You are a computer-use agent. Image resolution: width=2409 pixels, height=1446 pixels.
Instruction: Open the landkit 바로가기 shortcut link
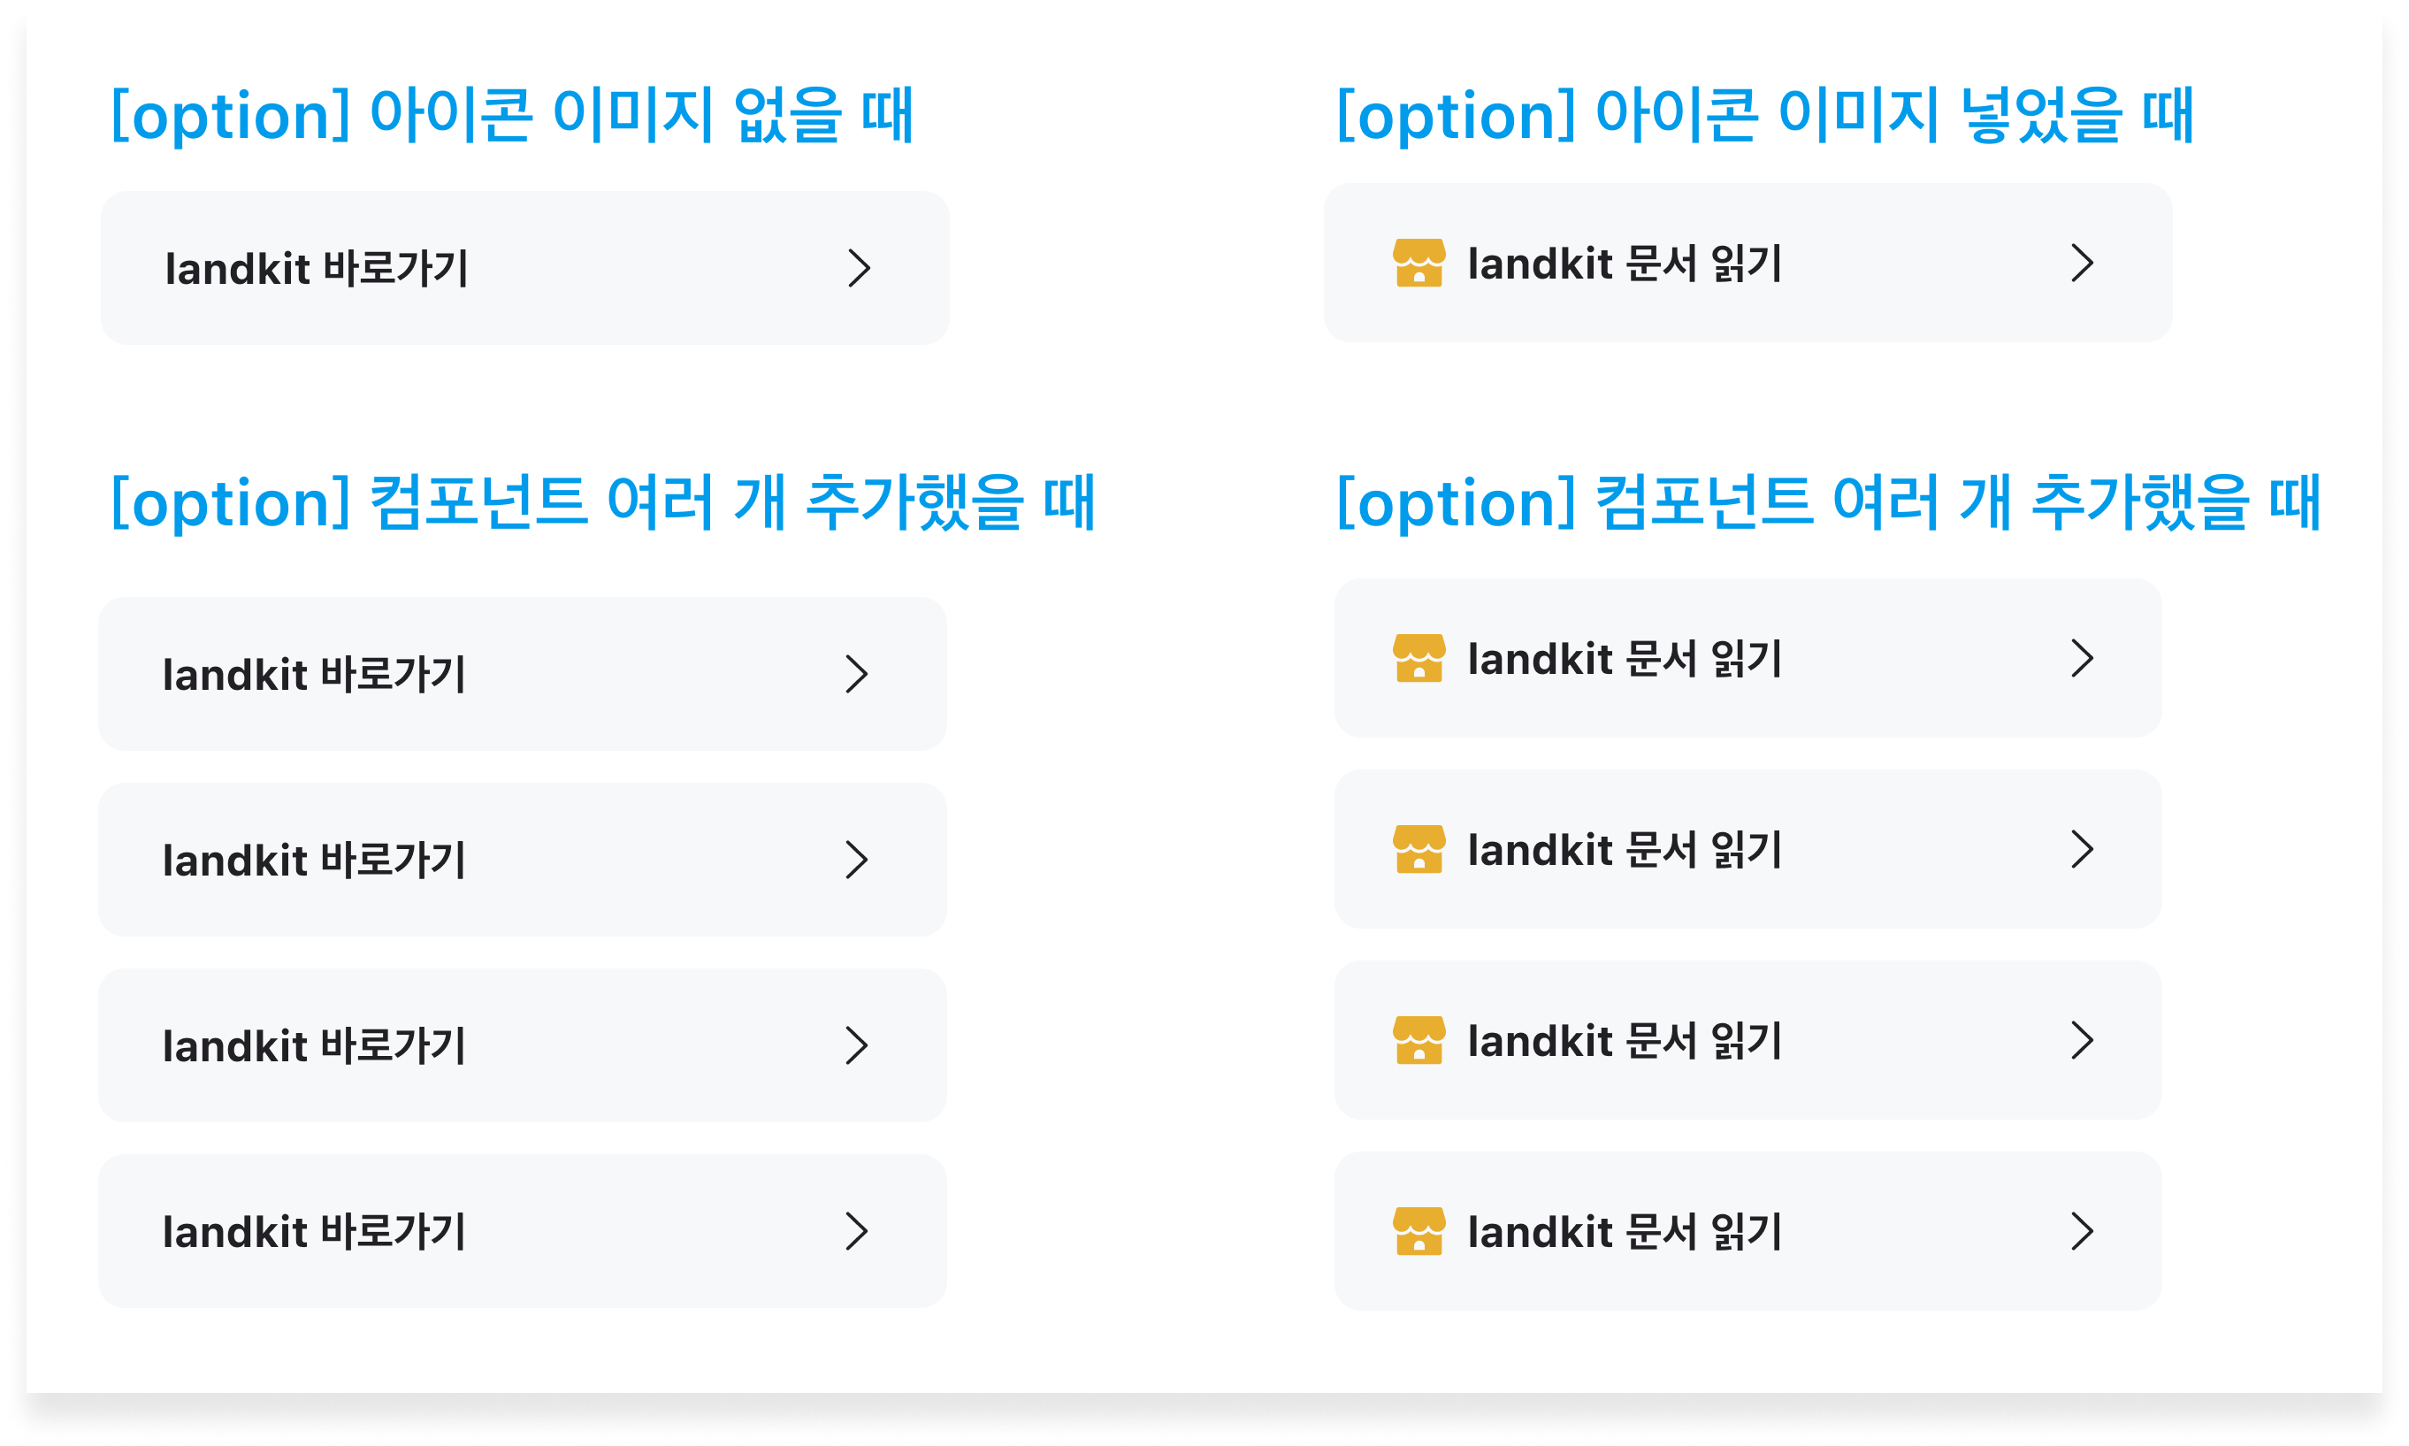coord(526,269)
